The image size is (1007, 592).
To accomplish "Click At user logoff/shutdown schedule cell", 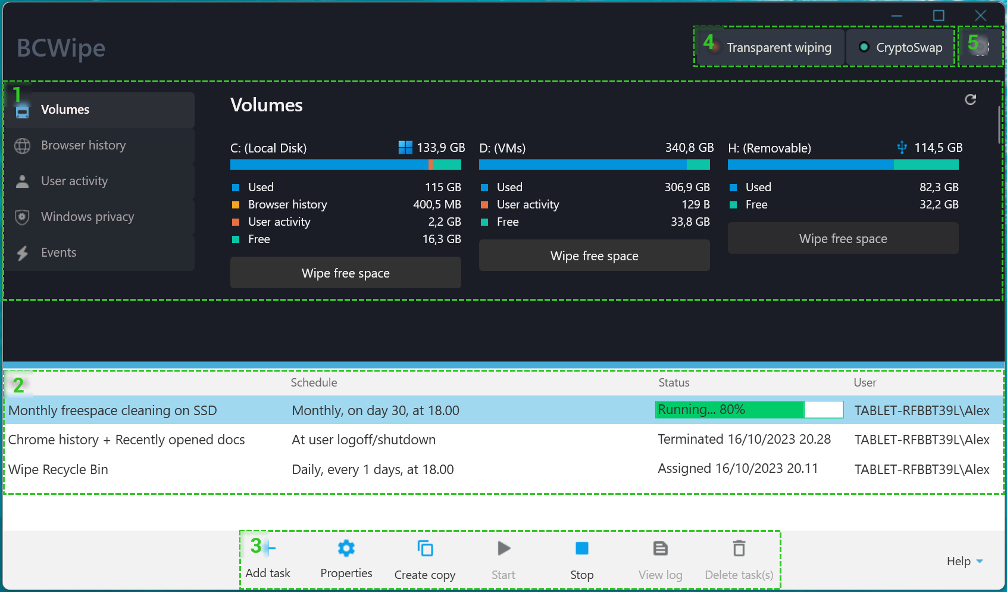I will (x=364, y=440).
